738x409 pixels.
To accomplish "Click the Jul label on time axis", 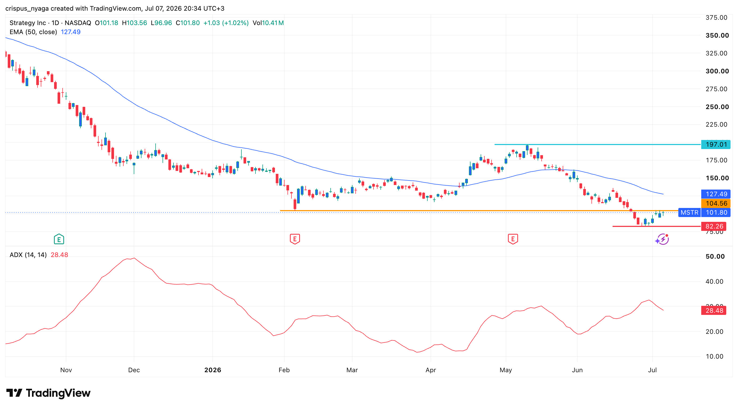I will [x=652, y=370].
